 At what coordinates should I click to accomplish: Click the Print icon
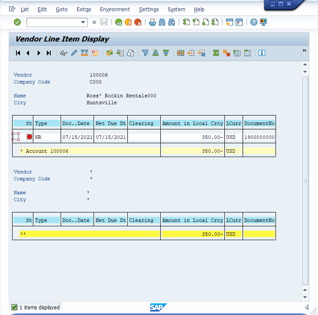click(x=153, y=22)
